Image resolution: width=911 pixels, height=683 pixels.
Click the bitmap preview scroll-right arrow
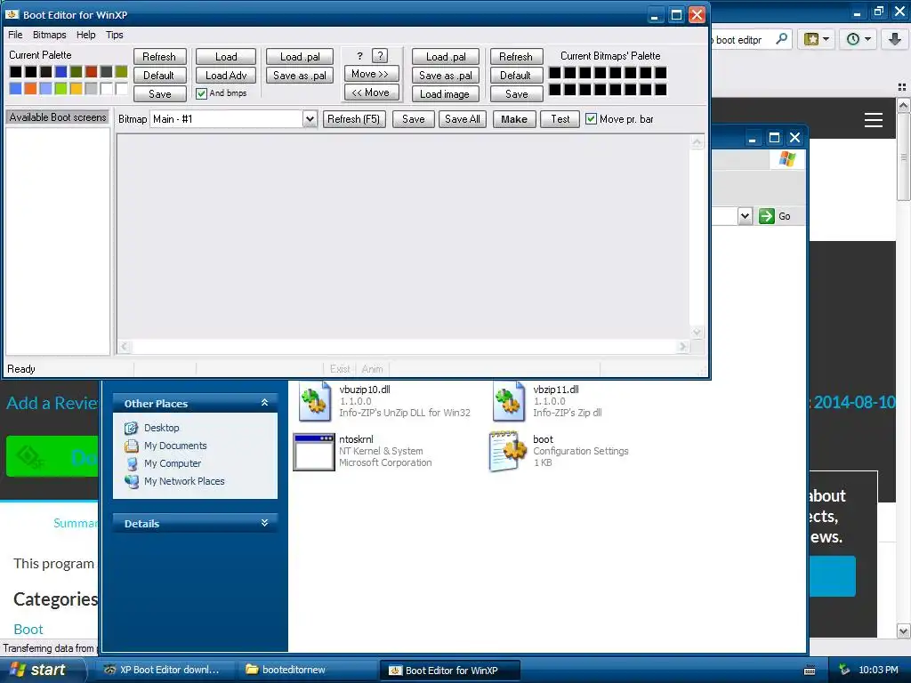point(682,347)
